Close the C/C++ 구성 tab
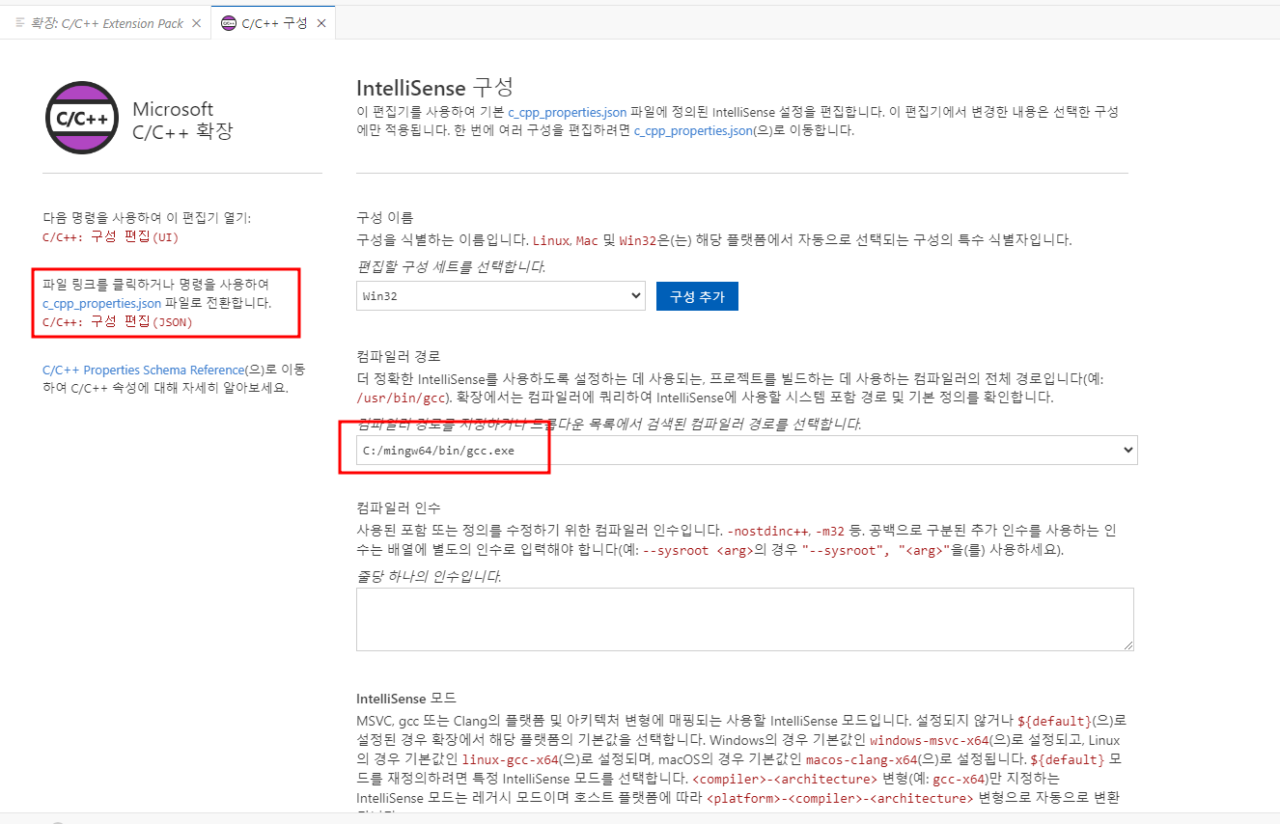Image resolution: width=1280 pixels, height=824 pixels. coord(321,23)
